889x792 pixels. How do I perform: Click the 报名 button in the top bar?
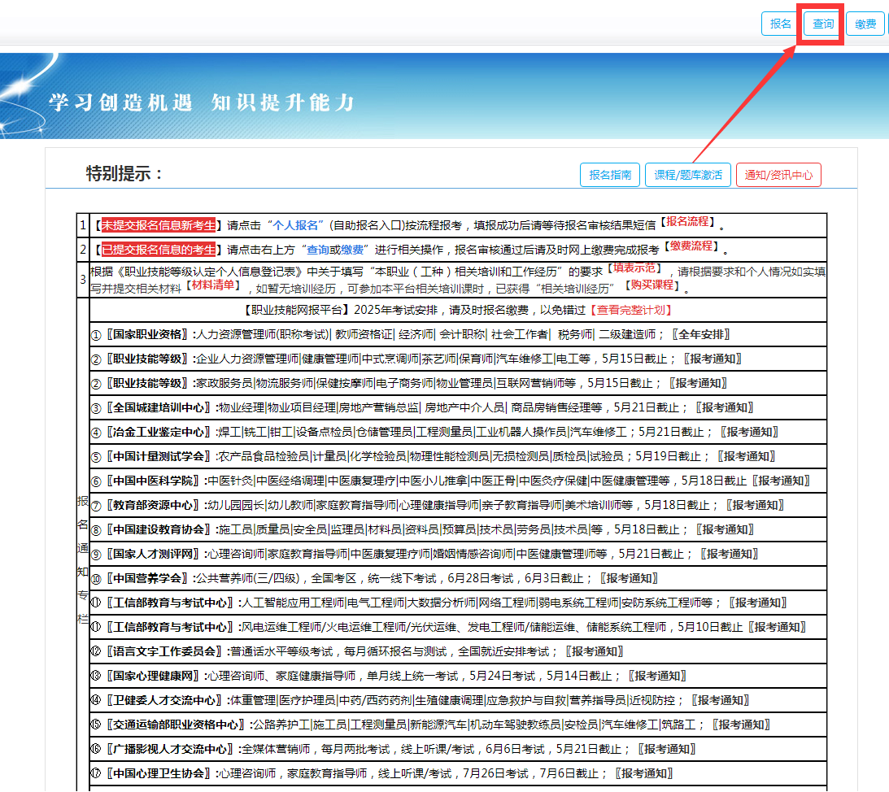pos(780,24)
